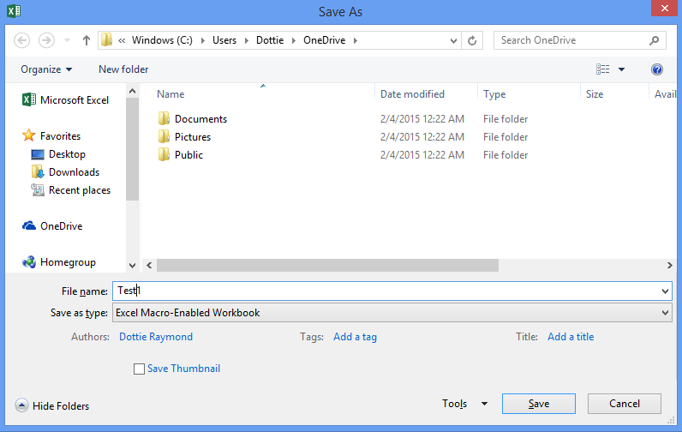Image resolution: width=682 pixels, height=432 pixels.
Task: Select Microsoft Excel in navigation pane
Action: (65, 100)
